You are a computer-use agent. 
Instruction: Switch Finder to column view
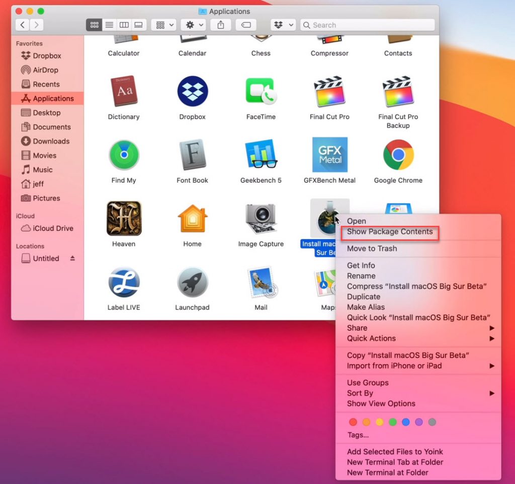click(x=124, y=25)
